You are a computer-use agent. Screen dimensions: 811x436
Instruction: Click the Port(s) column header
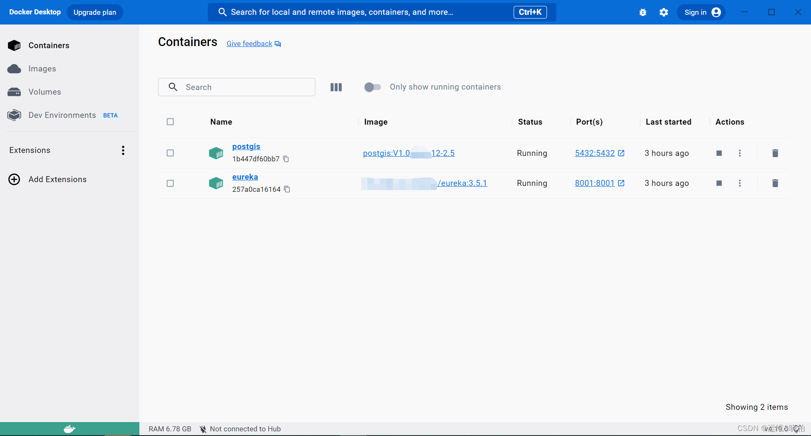[589, 122]
